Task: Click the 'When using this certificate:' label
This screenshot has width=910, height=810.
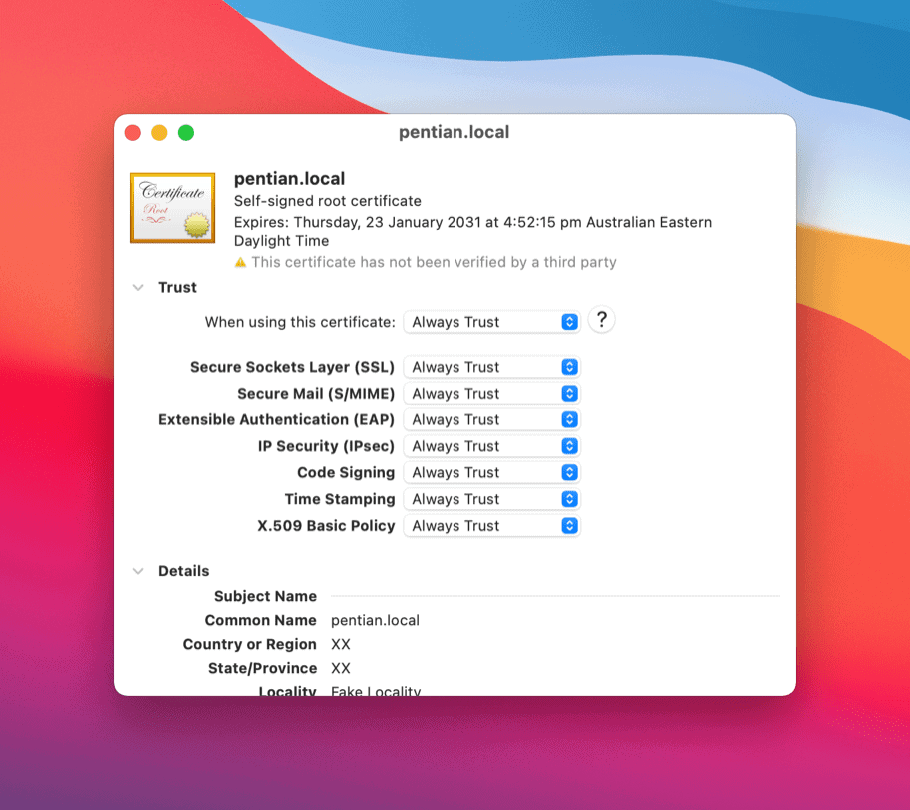Action: coord(300,322)
